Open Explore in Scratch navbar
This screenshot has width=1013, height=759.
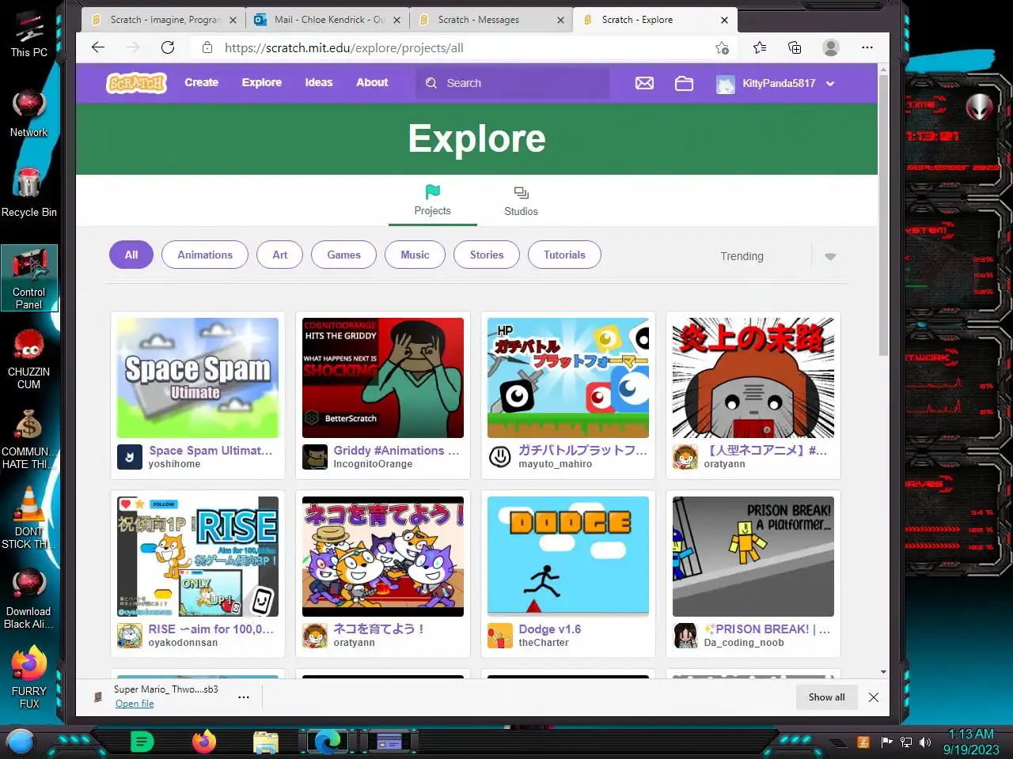tap(262, 82)
